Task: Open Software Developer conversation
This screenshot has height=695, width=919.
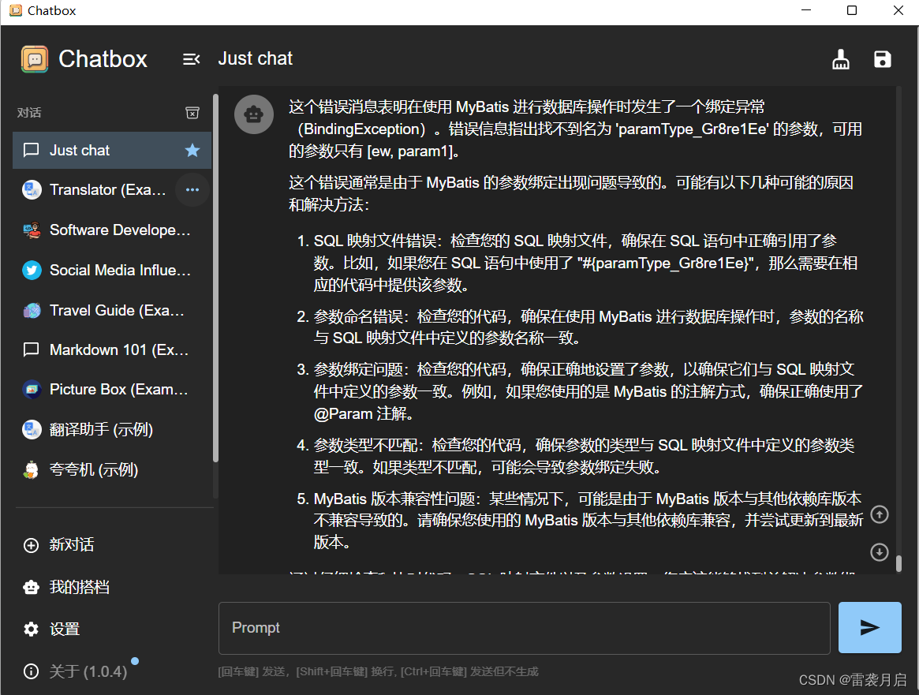Action: pos(112,230)
